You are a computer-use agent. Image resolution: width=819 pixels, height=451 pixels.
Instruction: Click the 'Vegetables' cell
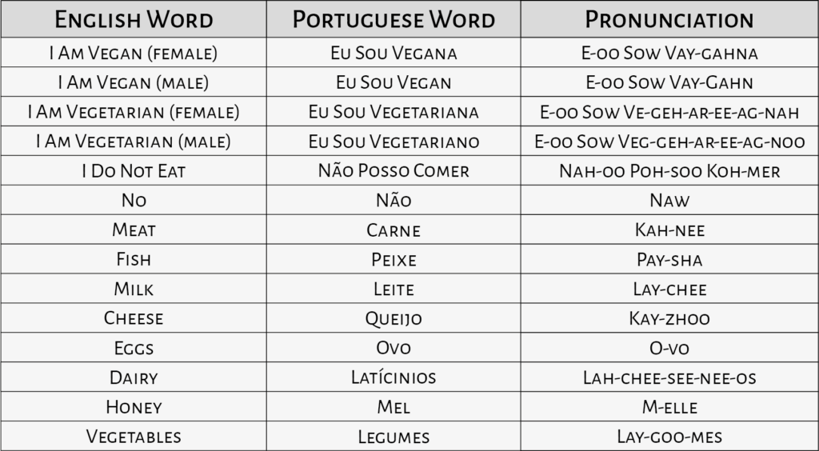click(x=134, y=436)
